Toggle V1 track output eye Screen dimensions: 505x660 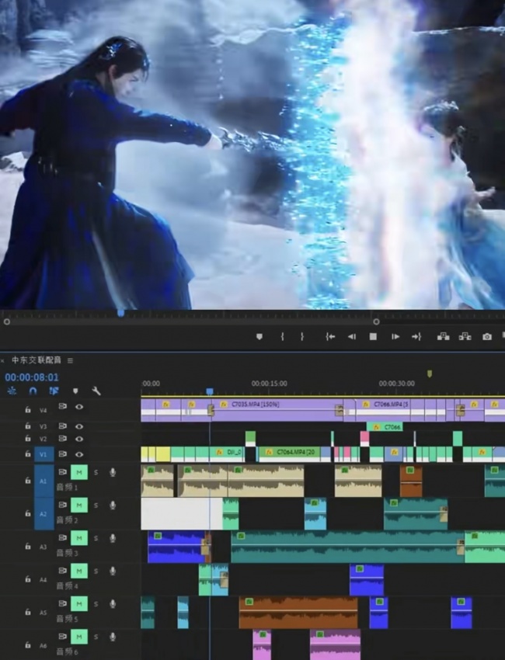coord(78,454)
